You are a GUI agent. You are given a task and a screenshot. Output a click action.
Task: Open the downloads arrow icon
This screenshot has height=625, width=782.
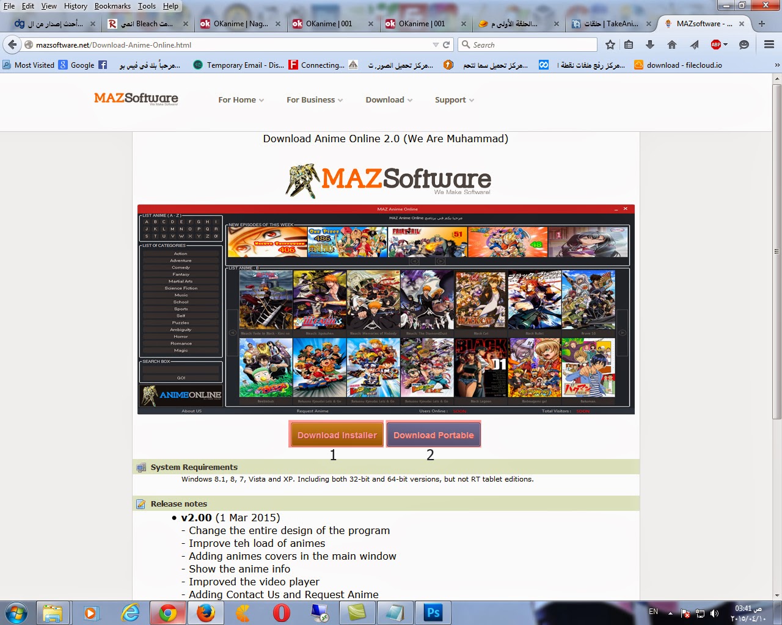click(x=650, y=45)
